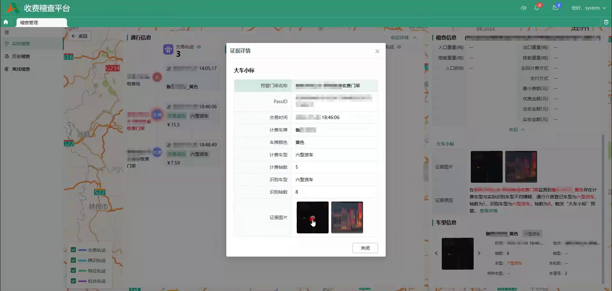Open the home page icon
612x291 pixels.
[6, 22]
